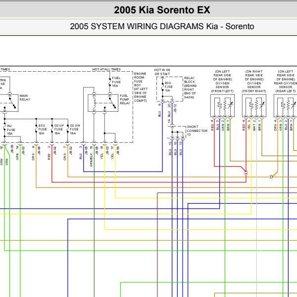The height and width of the screenshot is (297, 297).
Task: Click the "FUEL PUMP RELAY" label
Action: (x=125, y=99)
